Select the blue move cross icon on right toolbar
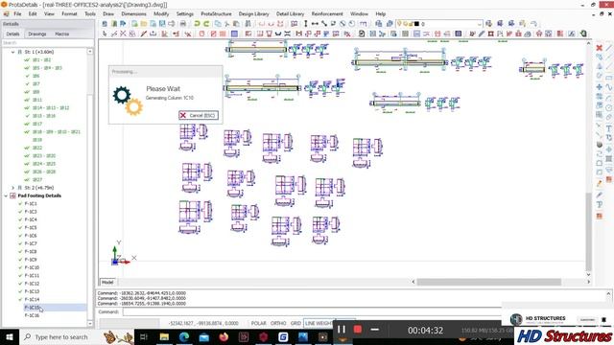This screenshot has height=345, width=614. click(x=599, y=86)
